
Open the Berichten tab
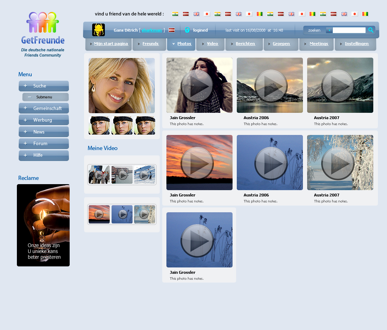[245, 44]
